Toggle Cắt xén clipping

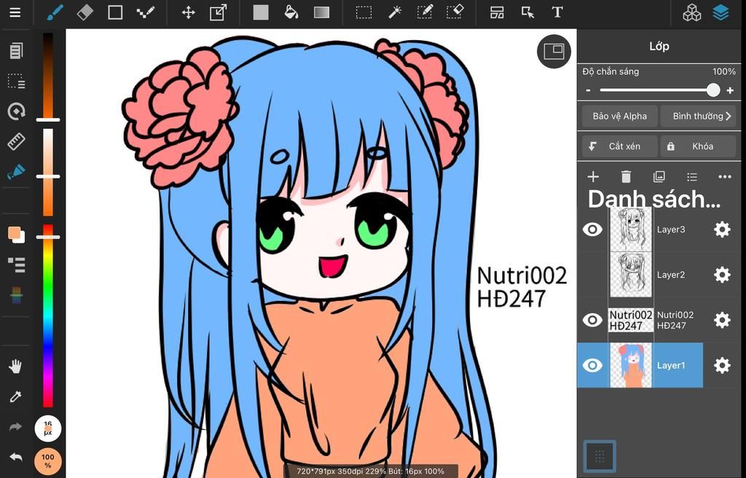pyautogui.click(x=619, y=146)
